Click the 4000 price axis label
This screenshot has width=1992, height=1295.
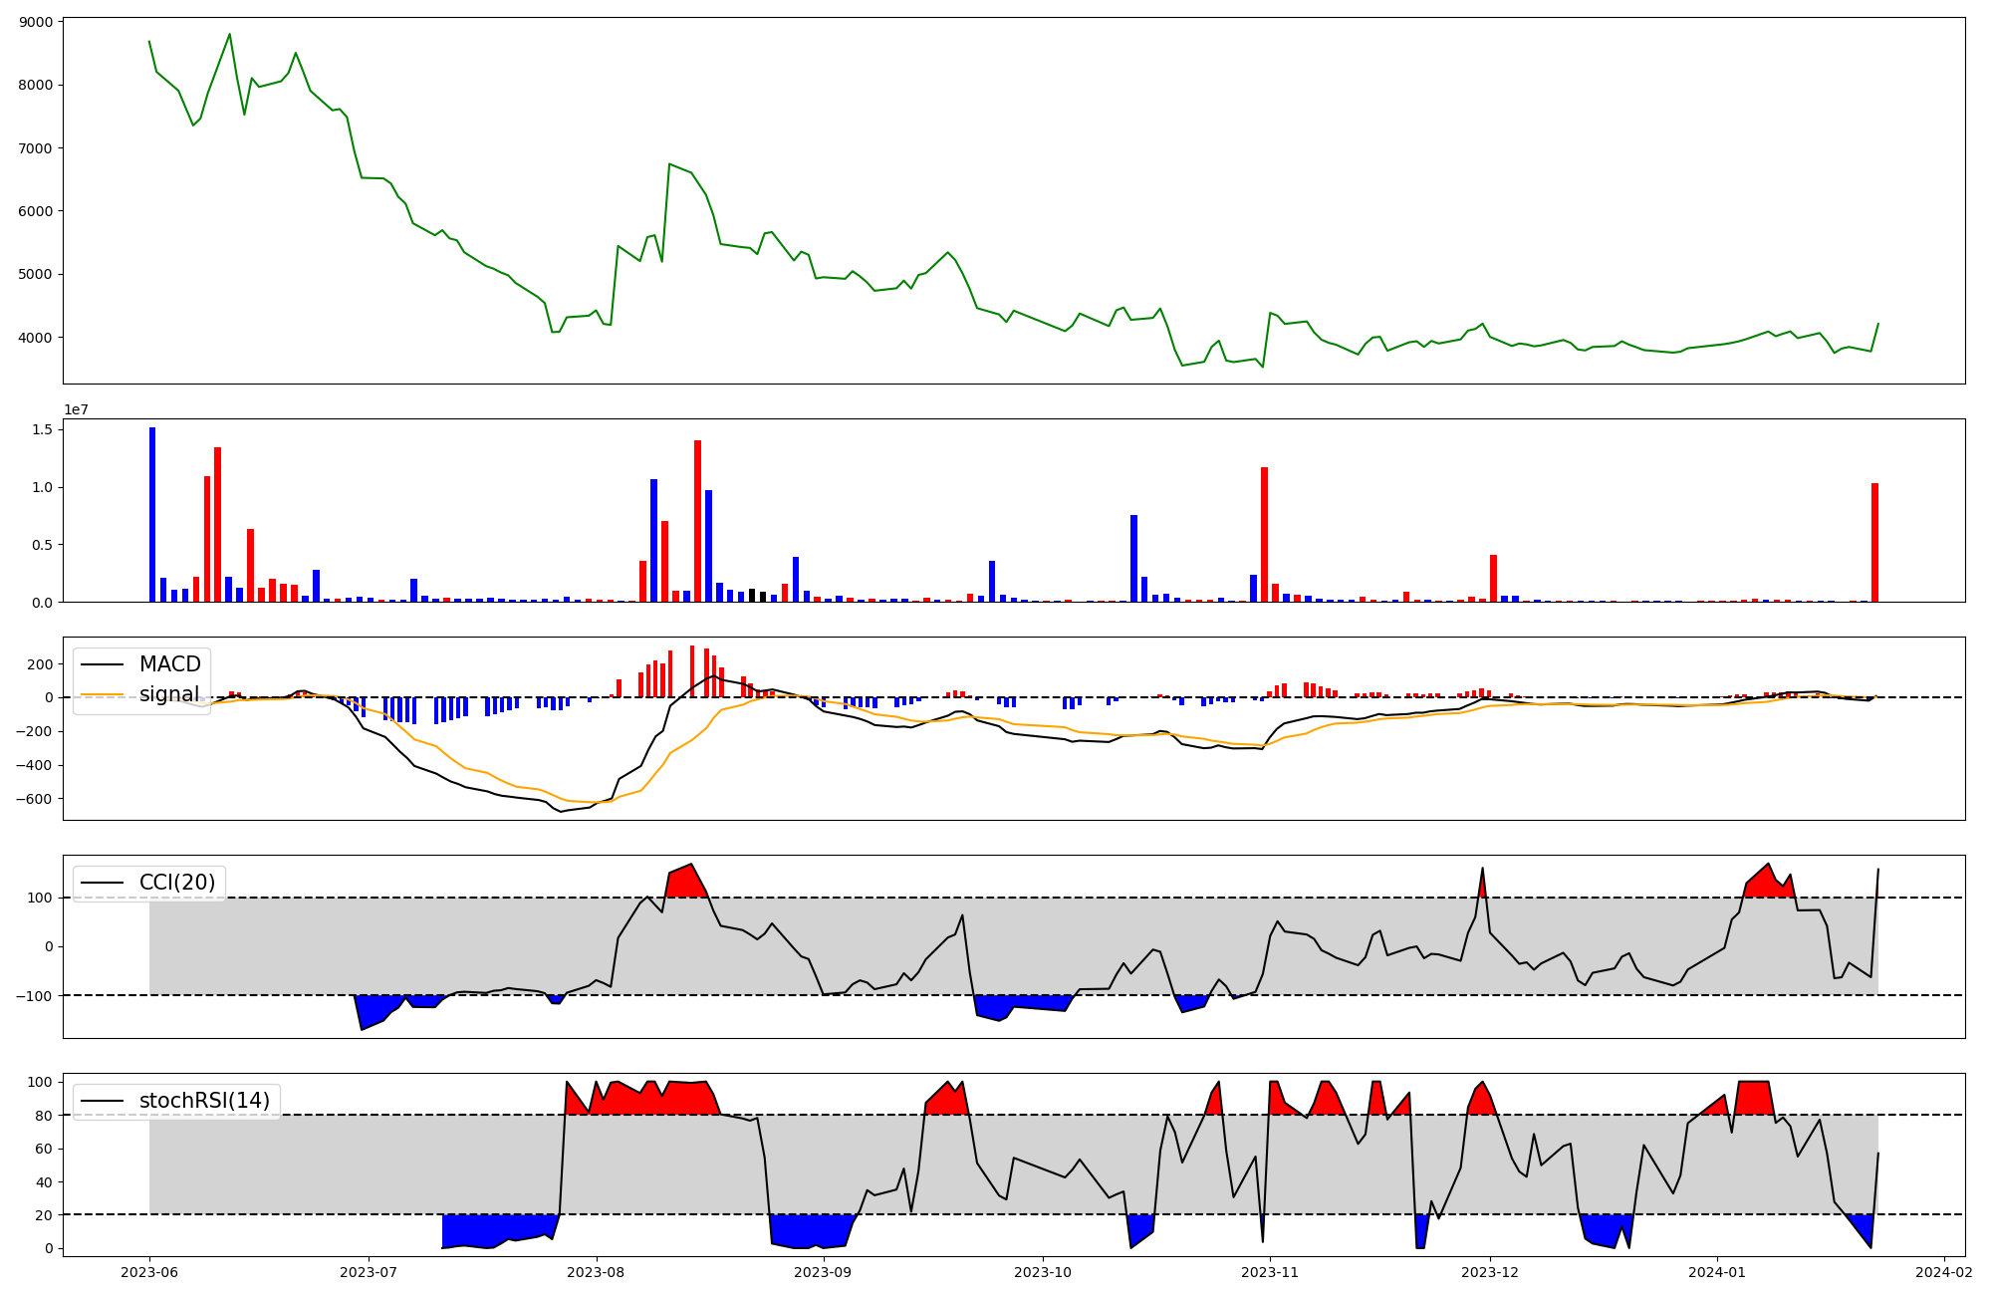(36, 338)
